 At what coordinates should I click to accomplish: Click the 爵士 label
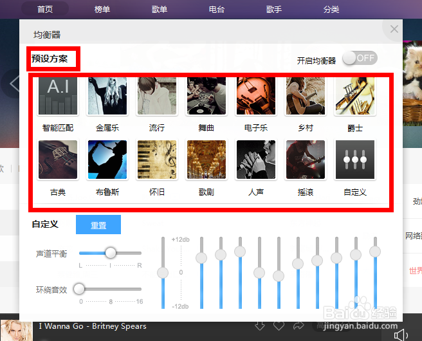click(x=355, y=128)
